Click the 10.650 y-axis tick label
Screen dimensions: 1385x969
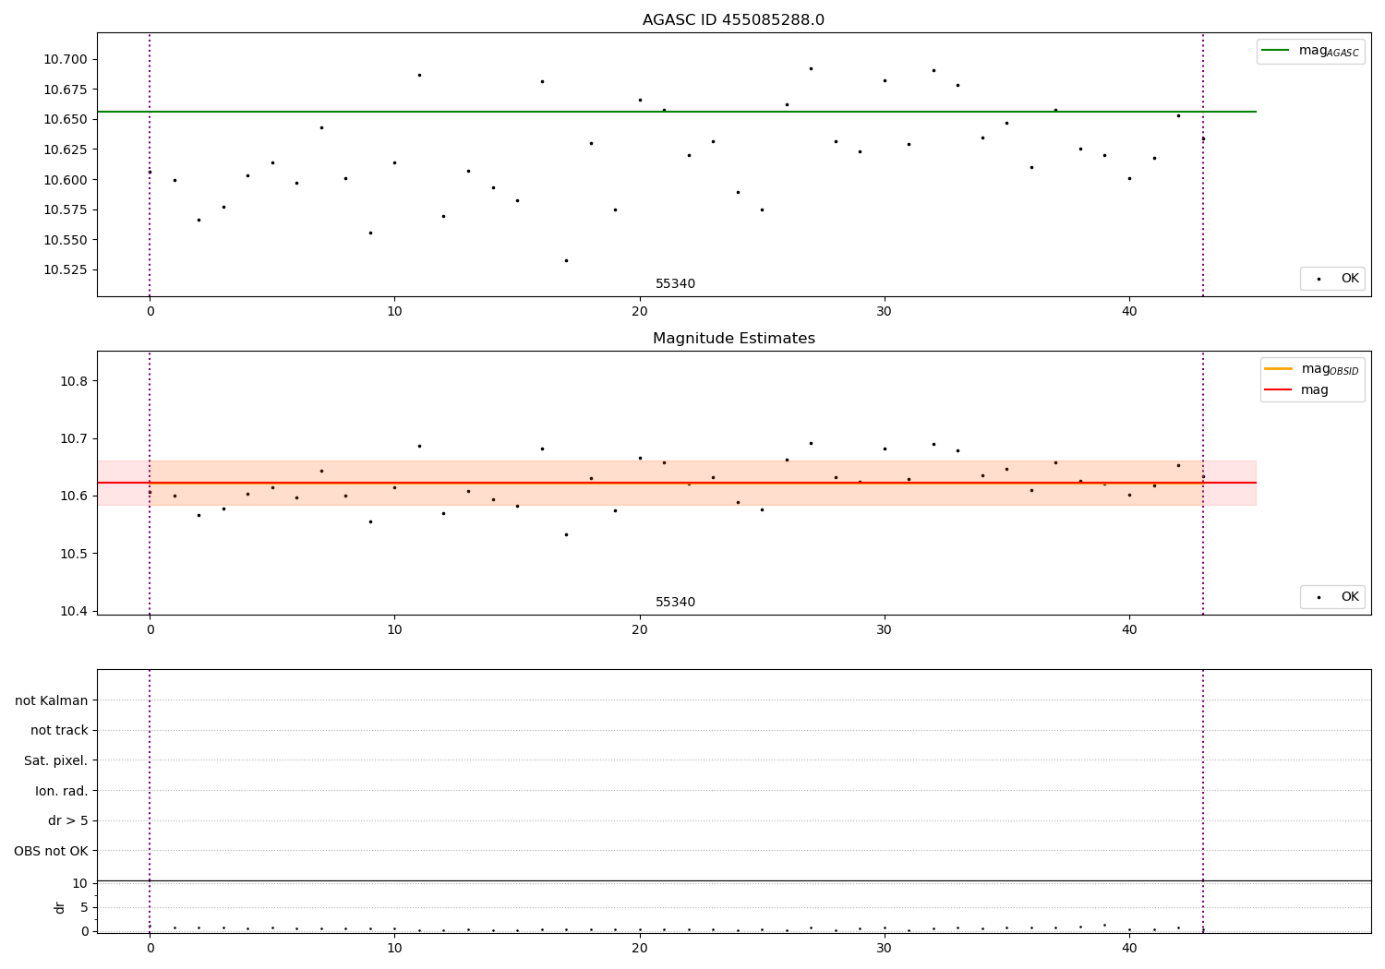pos(66,119)
